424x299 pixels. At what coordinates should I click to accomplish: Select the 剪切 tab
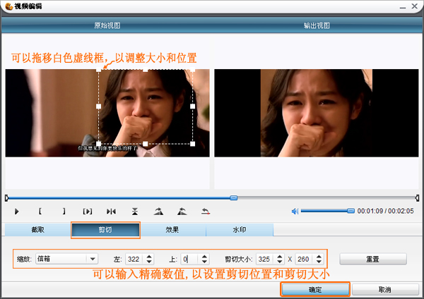[x=105, y=230]
